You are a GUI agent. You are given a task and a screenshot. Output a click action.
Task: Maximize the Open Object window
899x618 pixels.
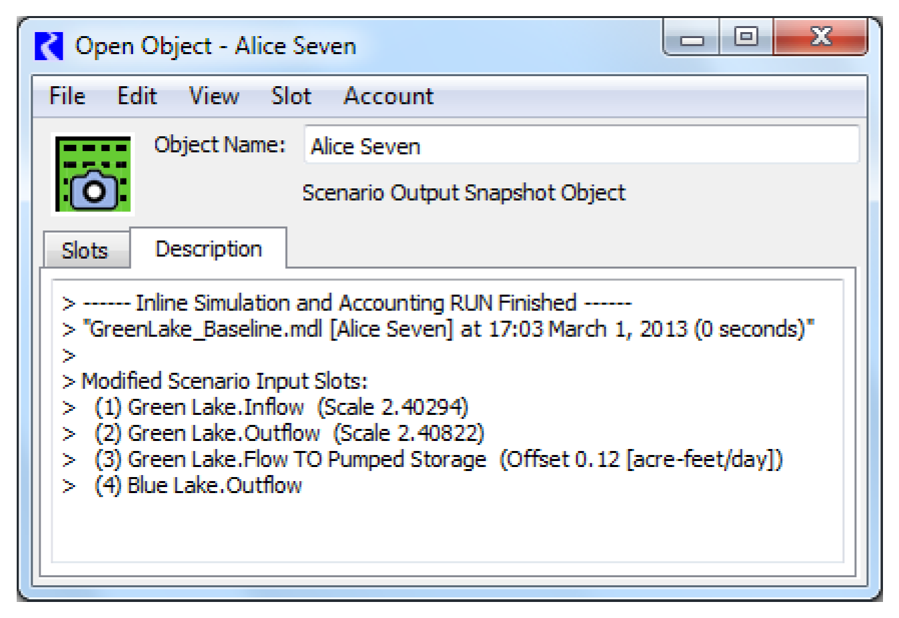tap(745, 37)
